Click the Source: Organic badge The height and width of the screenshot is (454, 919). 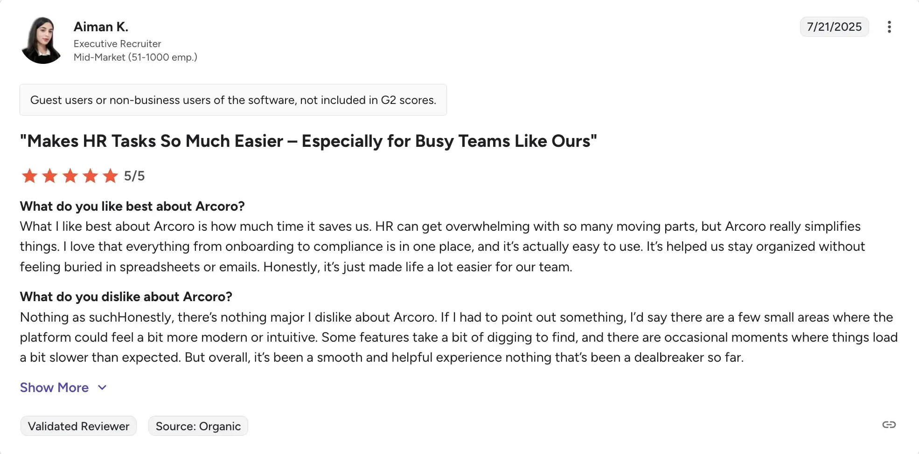pos(198,426)
